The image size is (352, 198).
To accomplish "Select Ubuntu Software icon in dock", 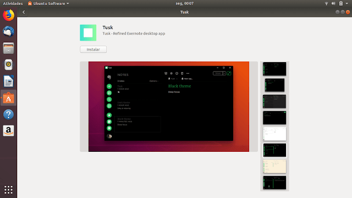I will (9, 98).
